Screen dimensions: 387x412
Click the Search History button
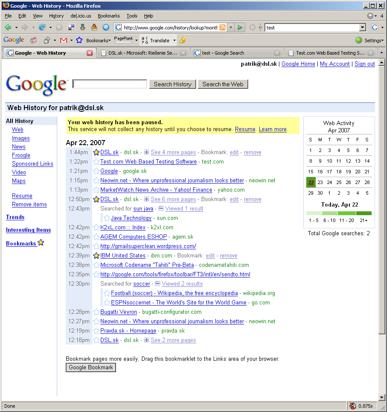pyautogui.click(x=173, y=85)
